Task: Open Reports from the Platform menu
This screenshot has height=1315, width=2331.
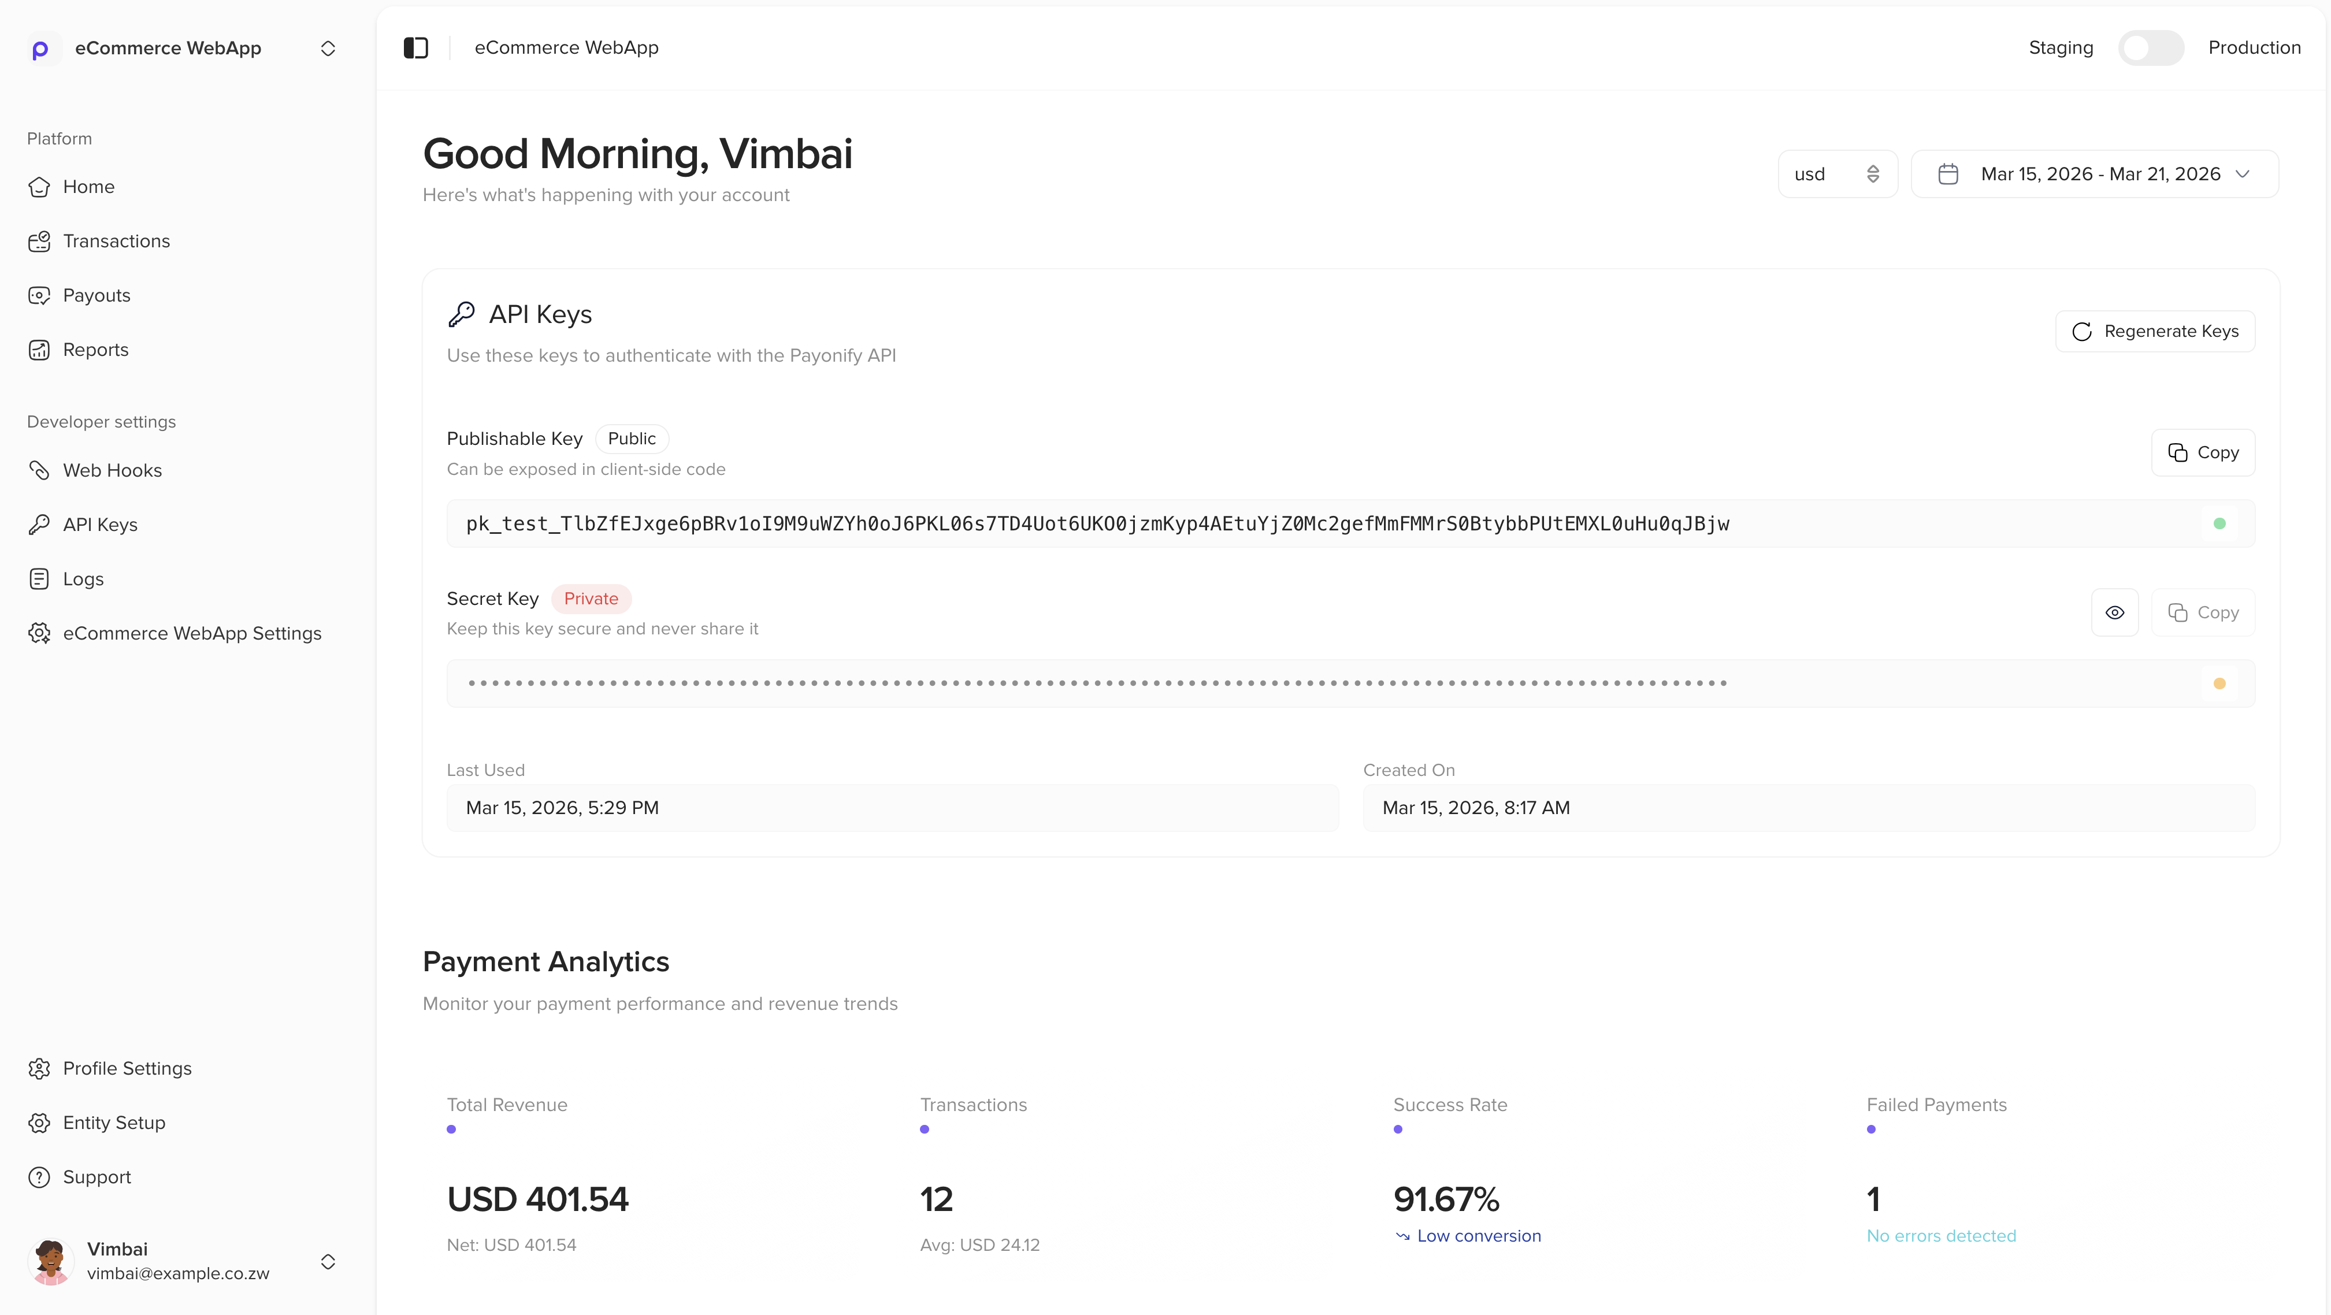Action: 95,350
